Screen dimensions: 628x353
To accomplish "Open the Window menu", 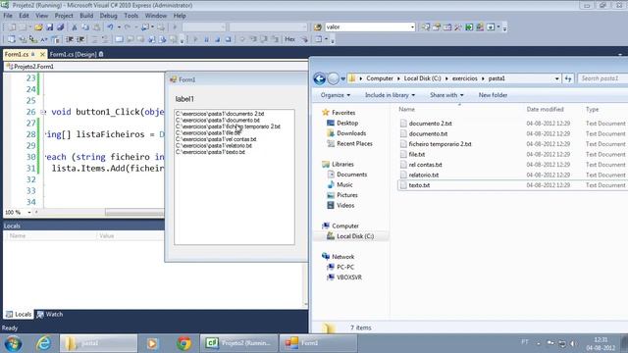I will [x=156, y=16].
